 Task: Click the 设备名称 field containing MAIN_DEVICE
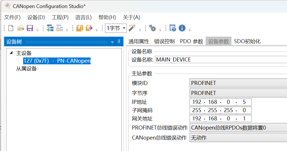point(221,60)
